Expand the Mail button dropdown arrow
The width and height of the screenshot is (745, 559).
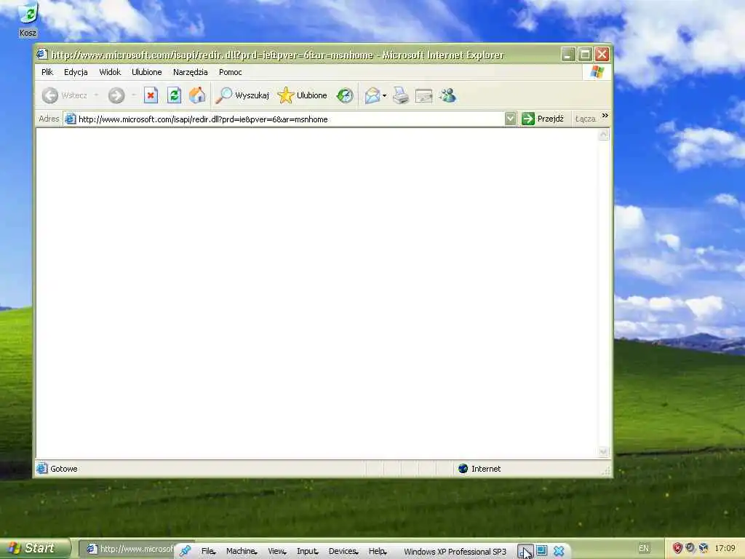384,95
